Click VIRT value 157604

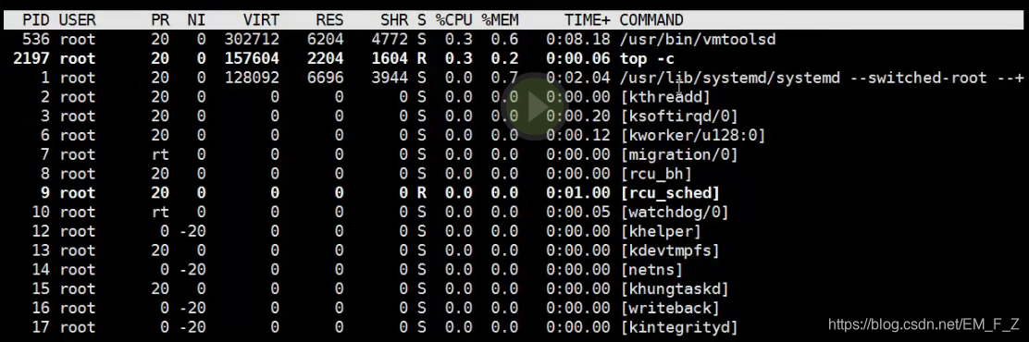[x=252, y=59]
